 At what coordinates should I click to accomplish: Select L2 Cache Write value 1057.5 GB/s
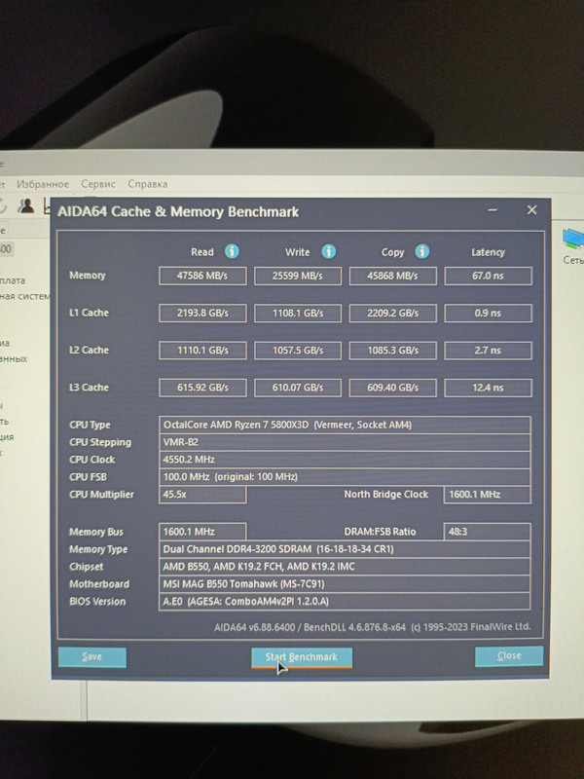(x=298, y=351)
